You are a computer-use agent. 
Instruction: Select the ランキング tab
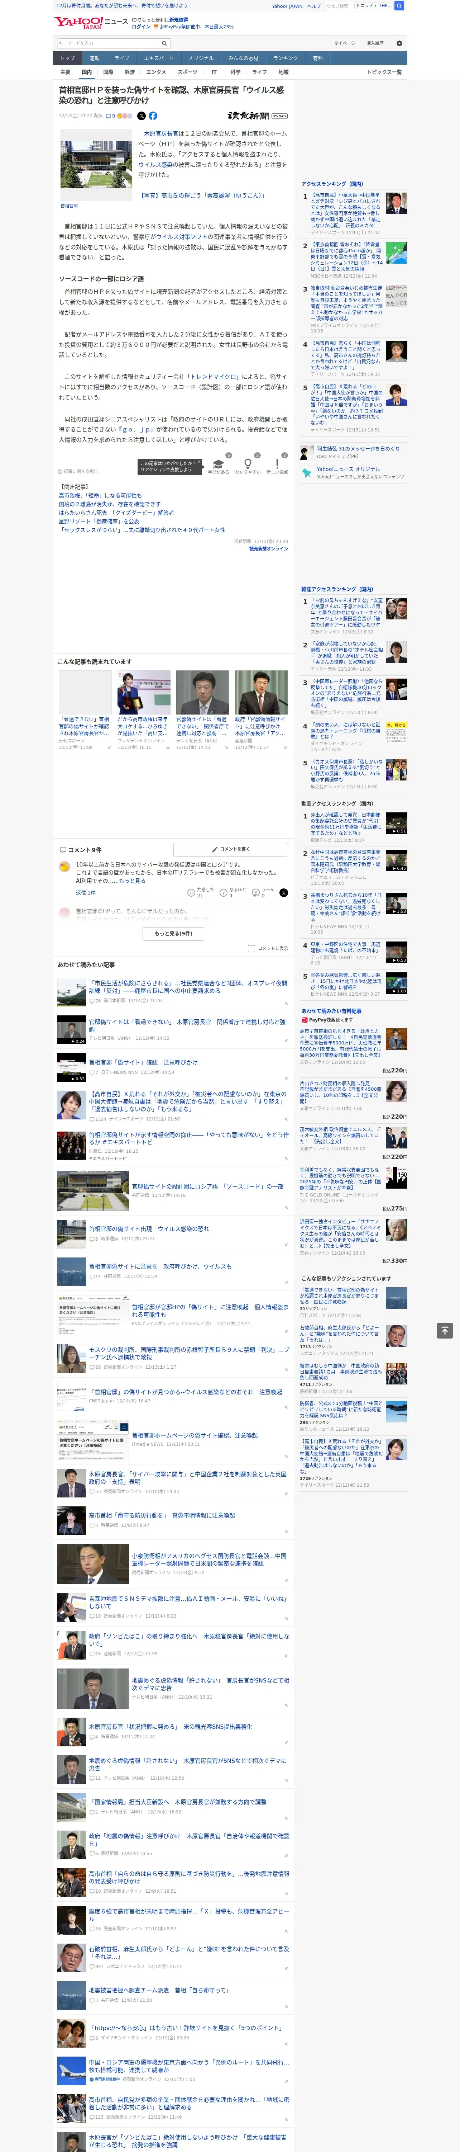coord(286,58)
